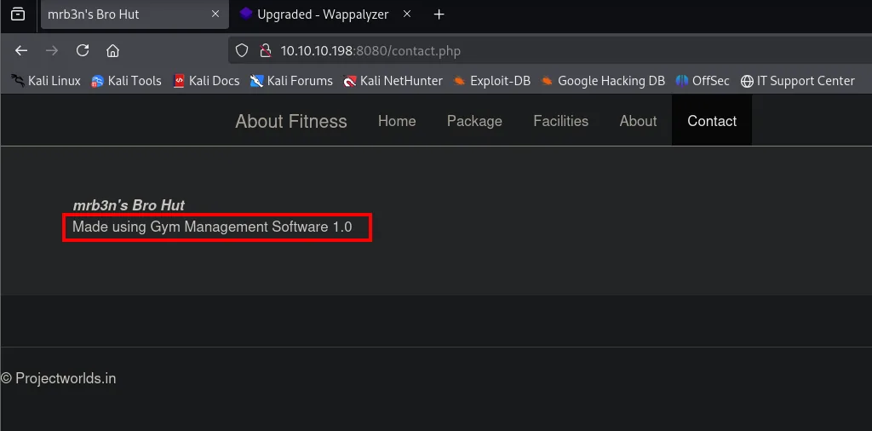The height and width of the screenshot is (431, 872).
Task: Go to the browser home icon
Action: tap(113, 51)
